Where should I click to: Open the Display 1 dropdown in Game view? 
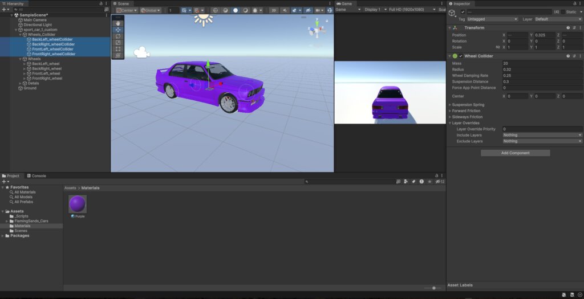pyautogui.click(x=375, y=9)
